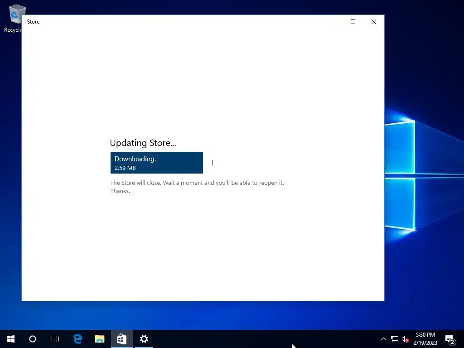This screenshot has height=348, width=464.
Task: Click the 'Updating Store...' heading
Action: tap(143, 143)
